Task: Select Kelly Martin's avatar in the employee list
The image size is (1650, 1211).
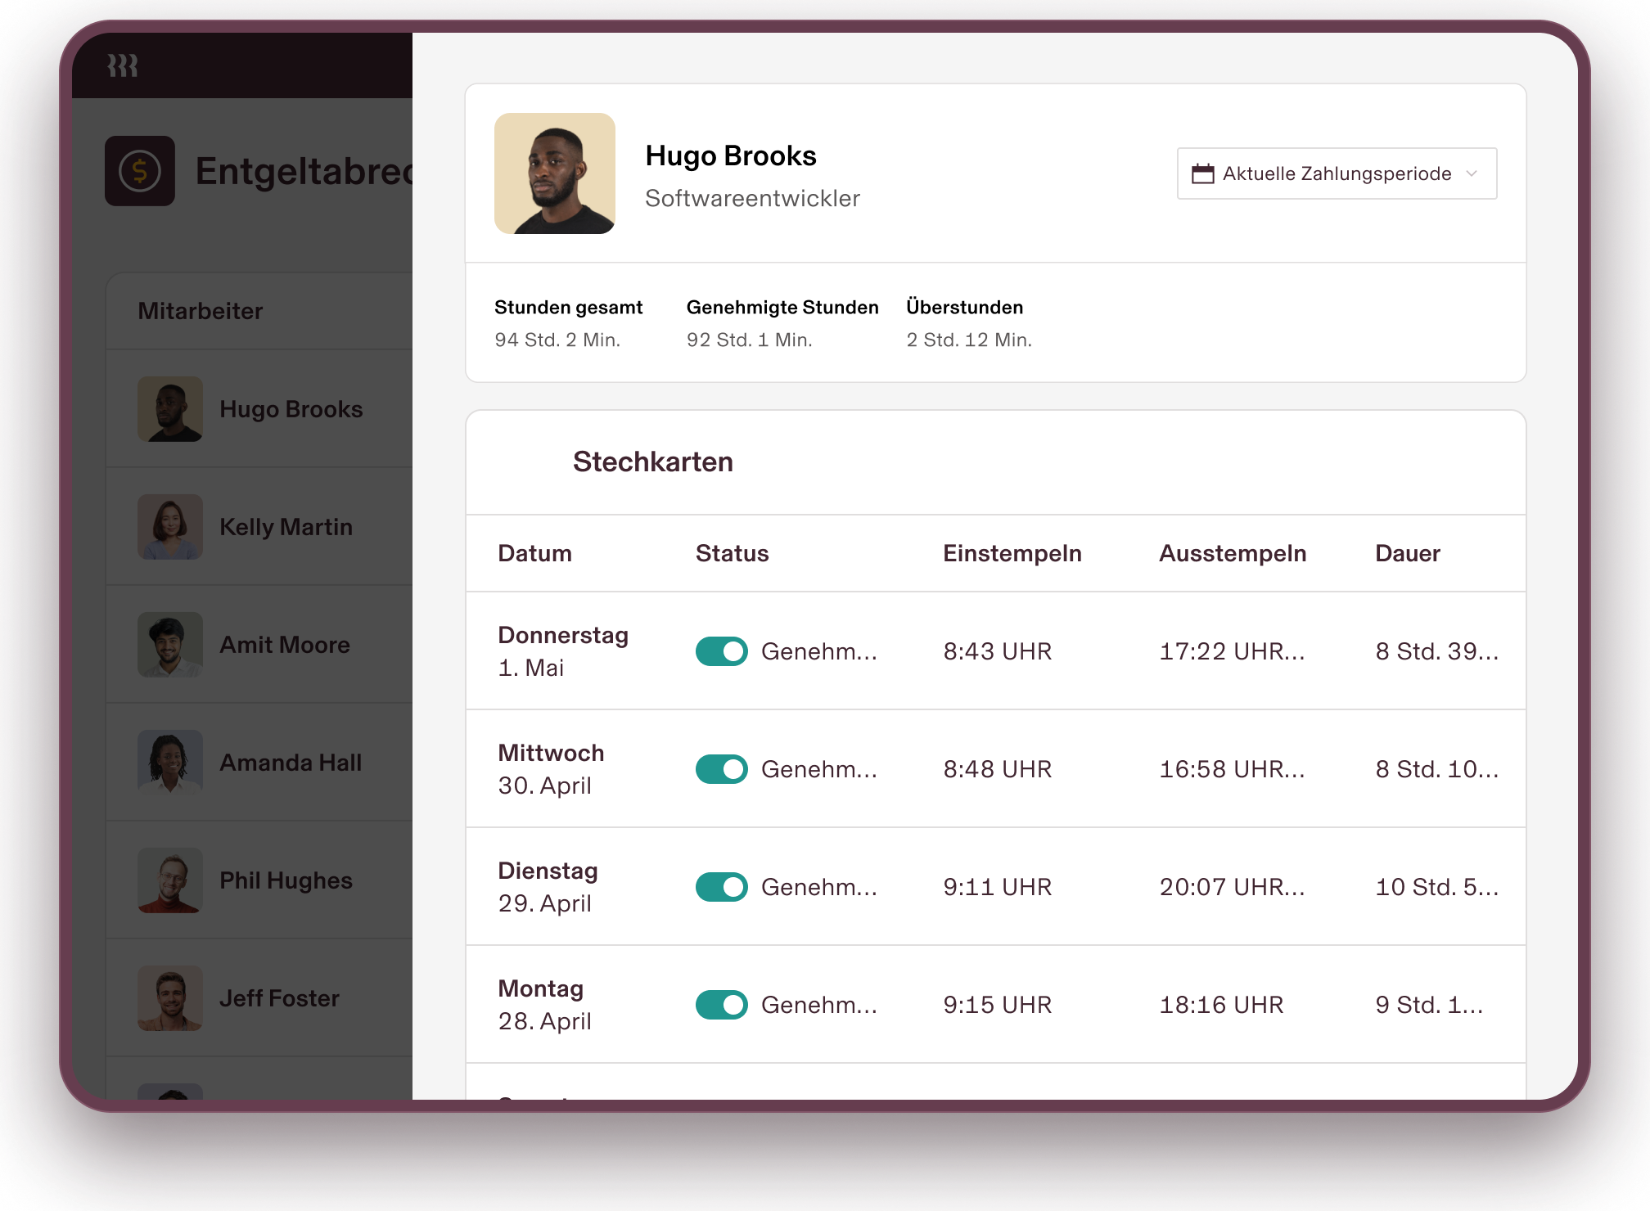Action: pos(170,527)
